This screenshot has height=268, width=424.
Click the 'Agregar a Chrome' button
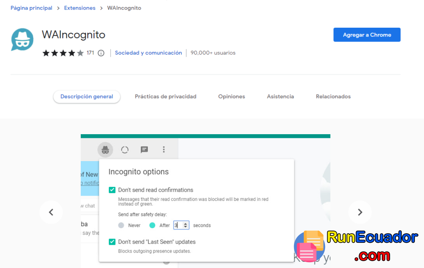click(367, 35)
